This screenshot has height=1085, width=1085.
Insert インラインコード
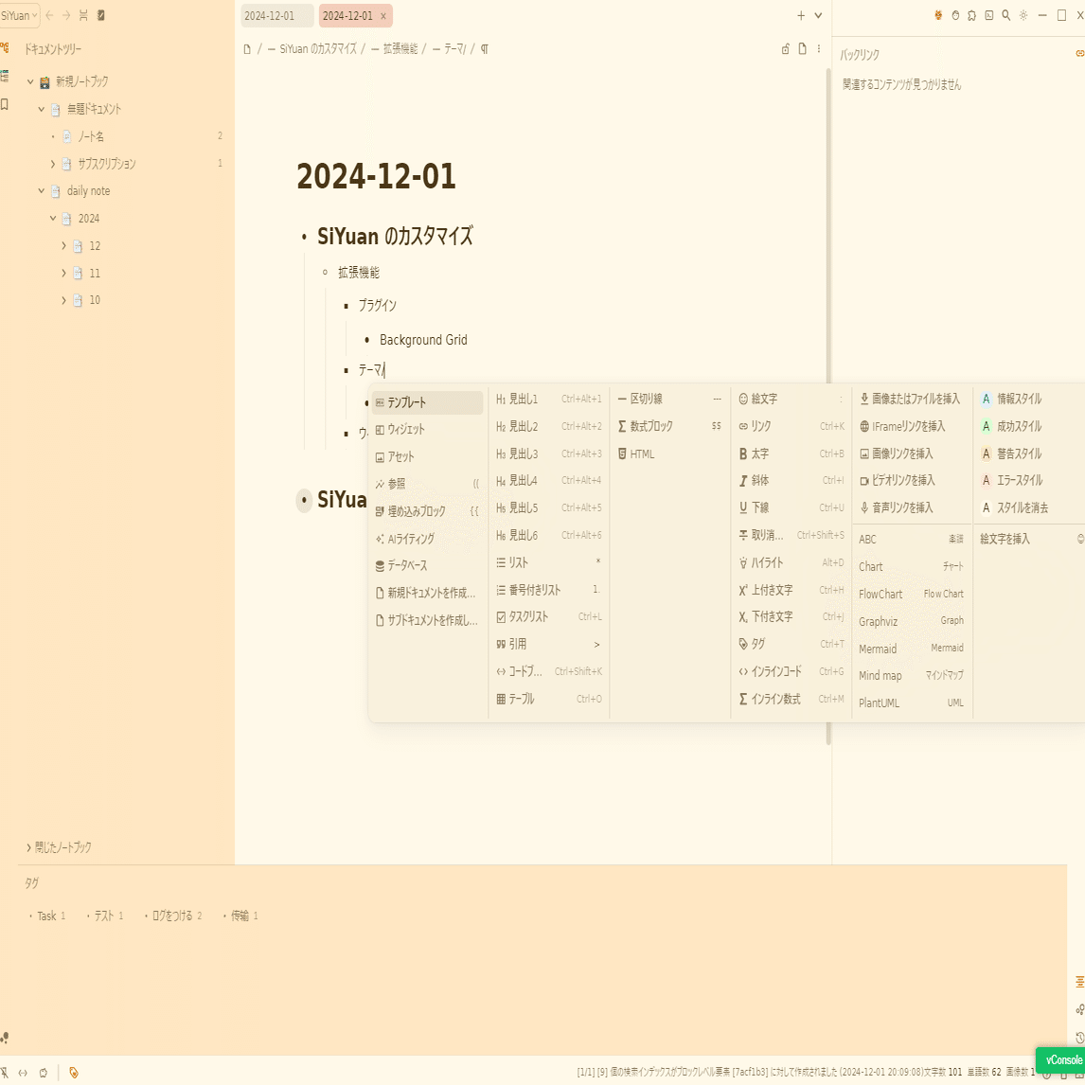coord(791,671)
